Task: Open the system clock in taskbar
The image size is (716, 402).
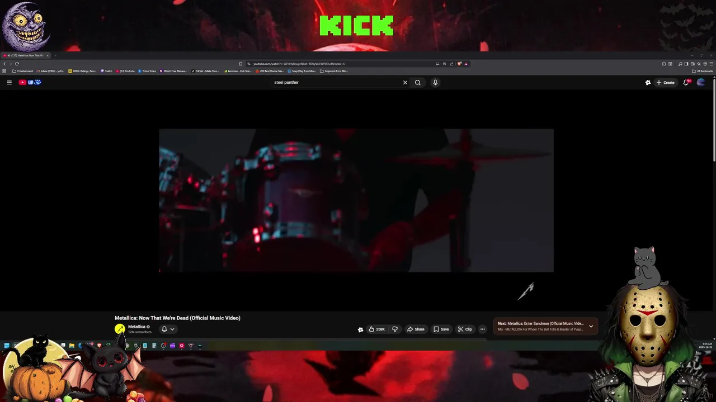Action: coord(706,345)
